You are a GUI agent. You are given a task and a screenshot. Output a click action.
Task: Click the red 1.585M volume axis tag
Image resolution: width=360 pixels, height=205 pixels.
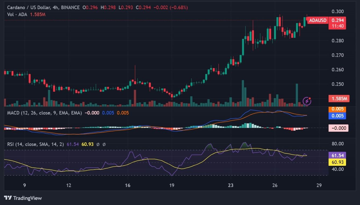[339, 99]
